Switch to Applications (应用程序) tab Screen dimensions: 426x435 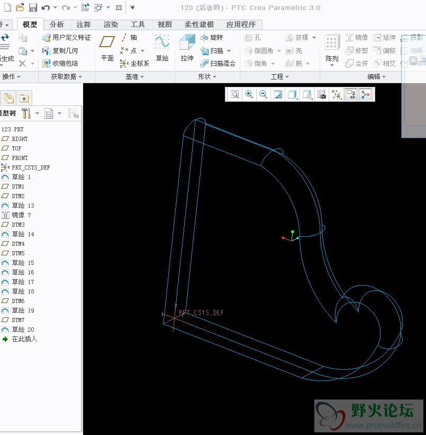pyautogui.click(x=241, y=24)
